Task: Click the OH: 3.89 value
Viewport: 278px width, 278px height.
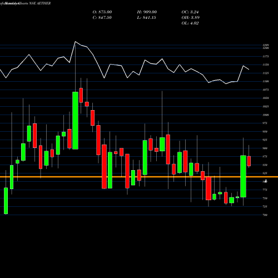Action: click(x=190, y=18)
